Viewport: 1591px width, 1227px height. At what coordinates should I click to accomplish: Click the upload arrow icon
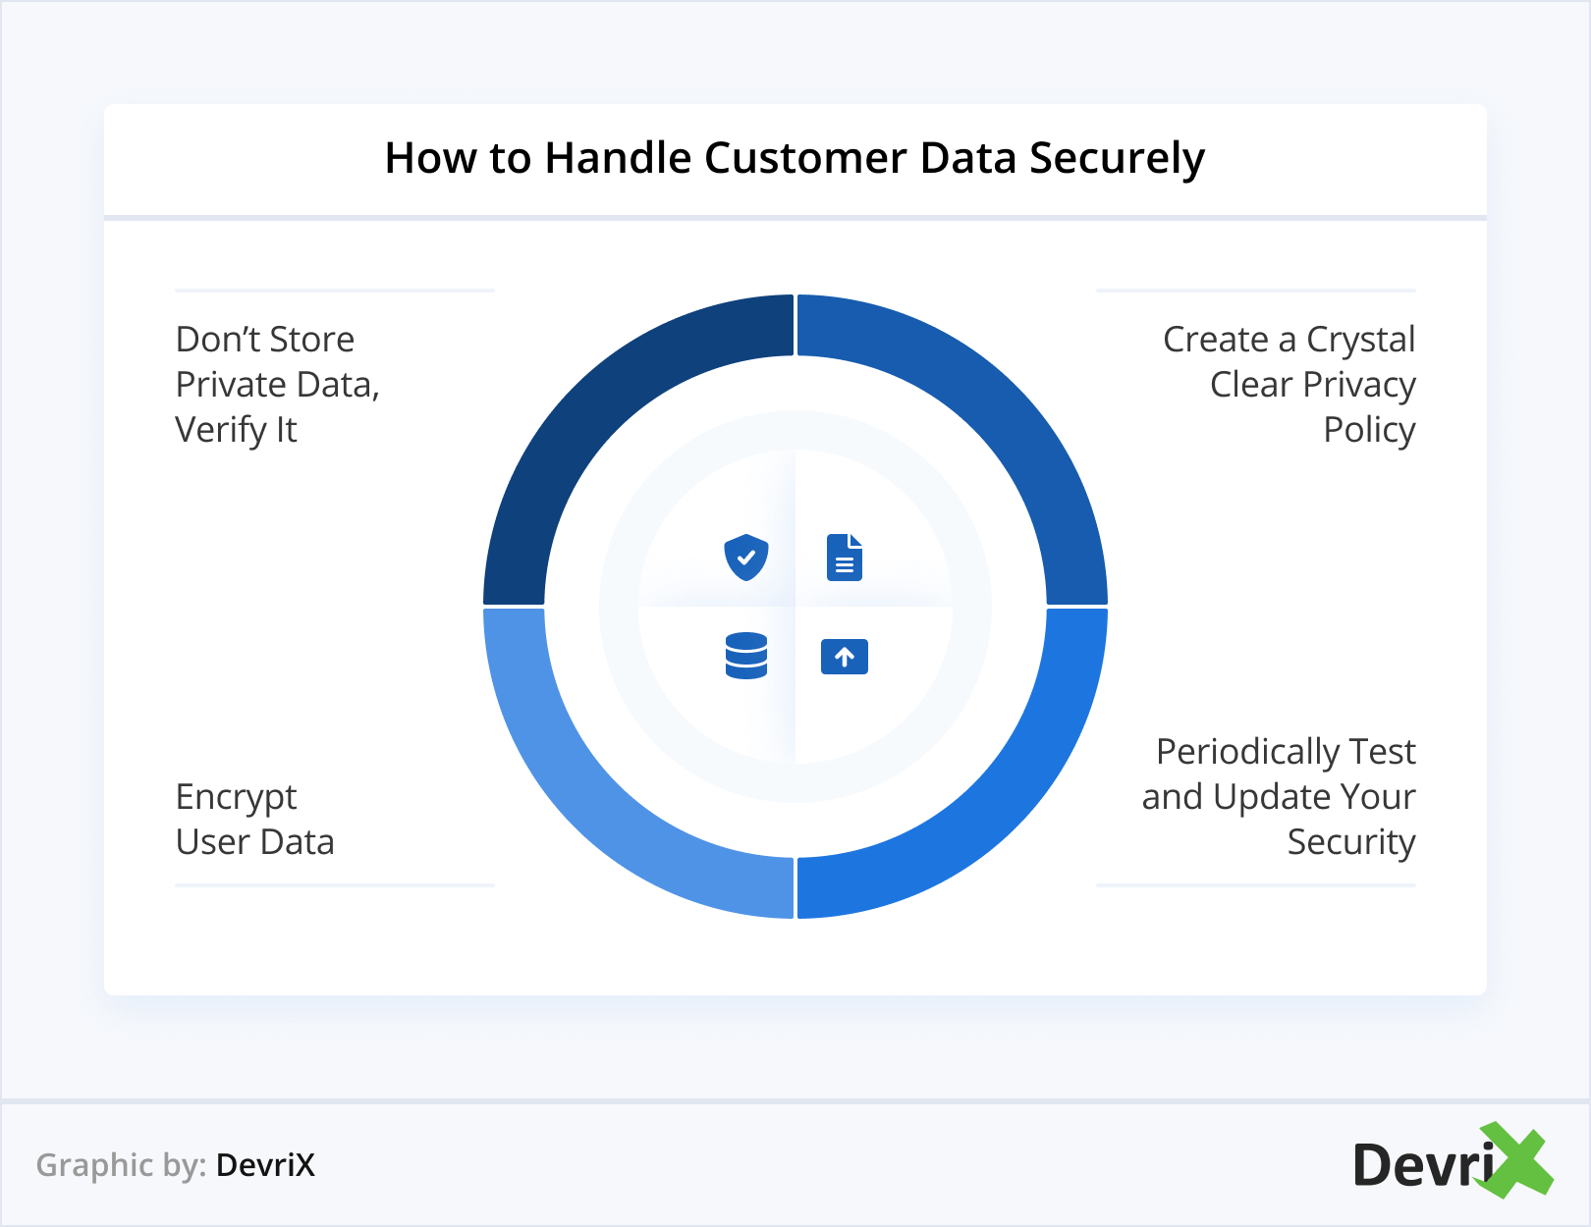[845, 657]
